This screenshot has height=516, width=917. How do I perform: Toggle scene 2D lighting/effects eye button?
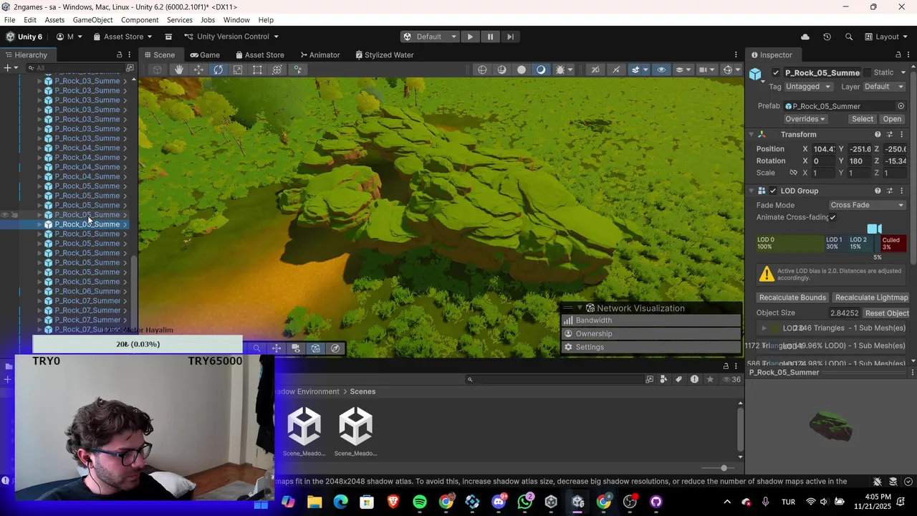661,70
